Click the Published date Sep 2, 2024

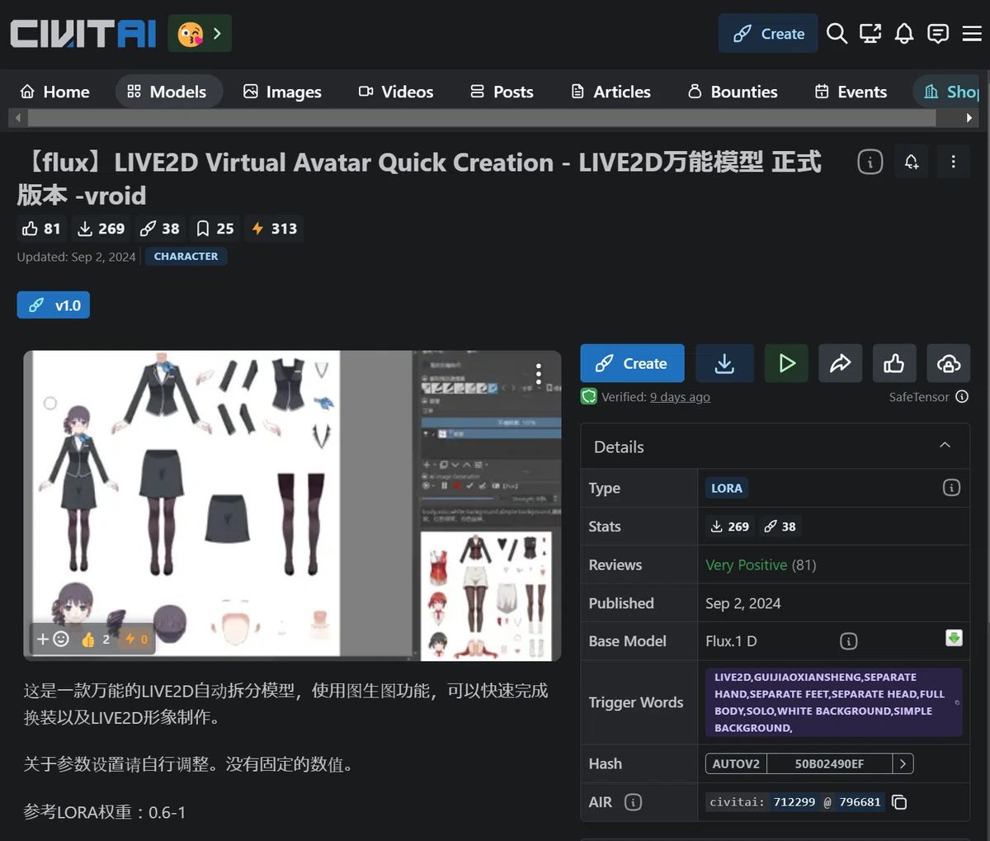tap(743, 603)
